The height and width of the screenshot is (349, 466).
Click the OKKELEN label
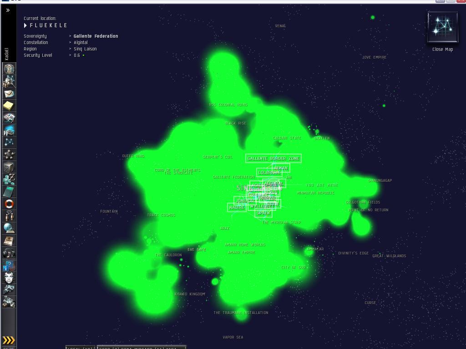click(x=322, y=138)
